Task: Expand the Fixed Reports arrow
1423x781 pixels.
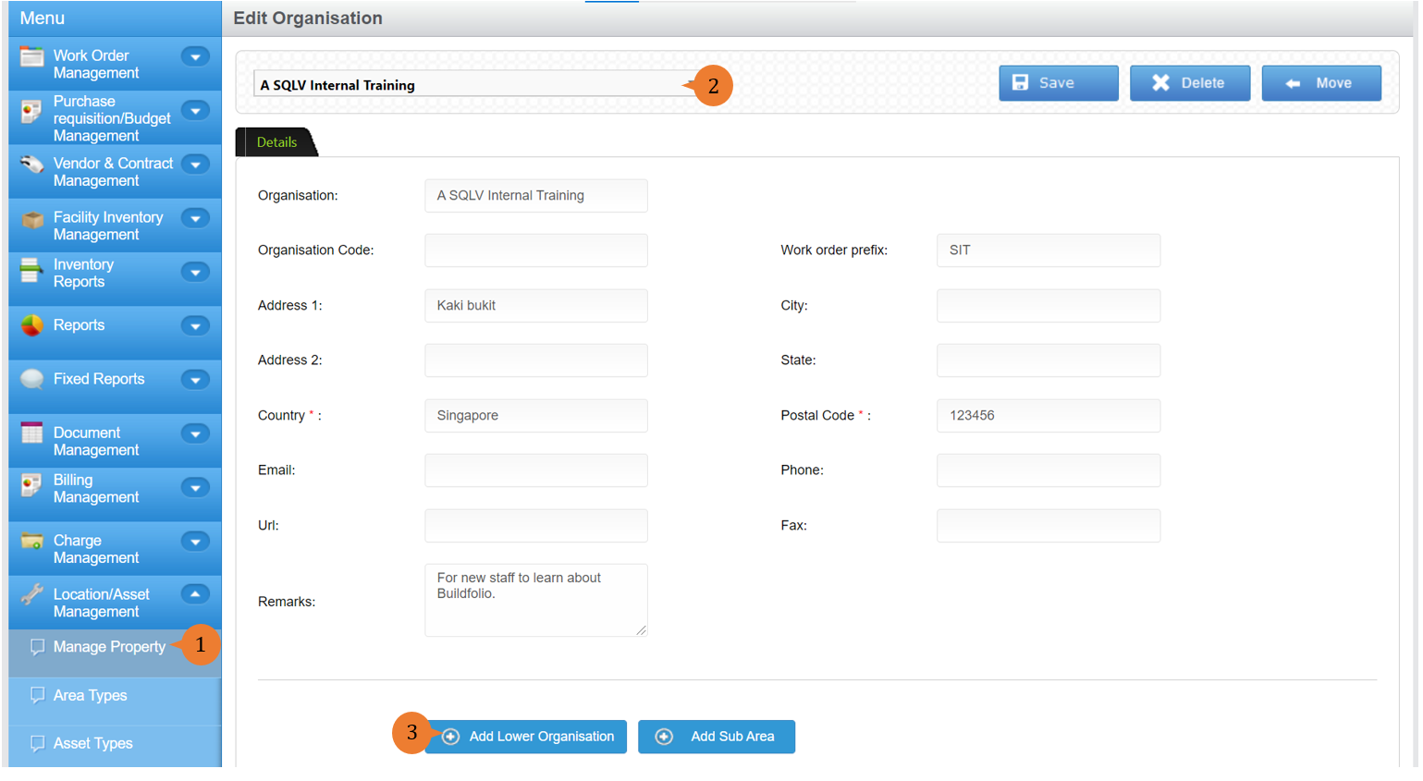Action: pos(195,379)
